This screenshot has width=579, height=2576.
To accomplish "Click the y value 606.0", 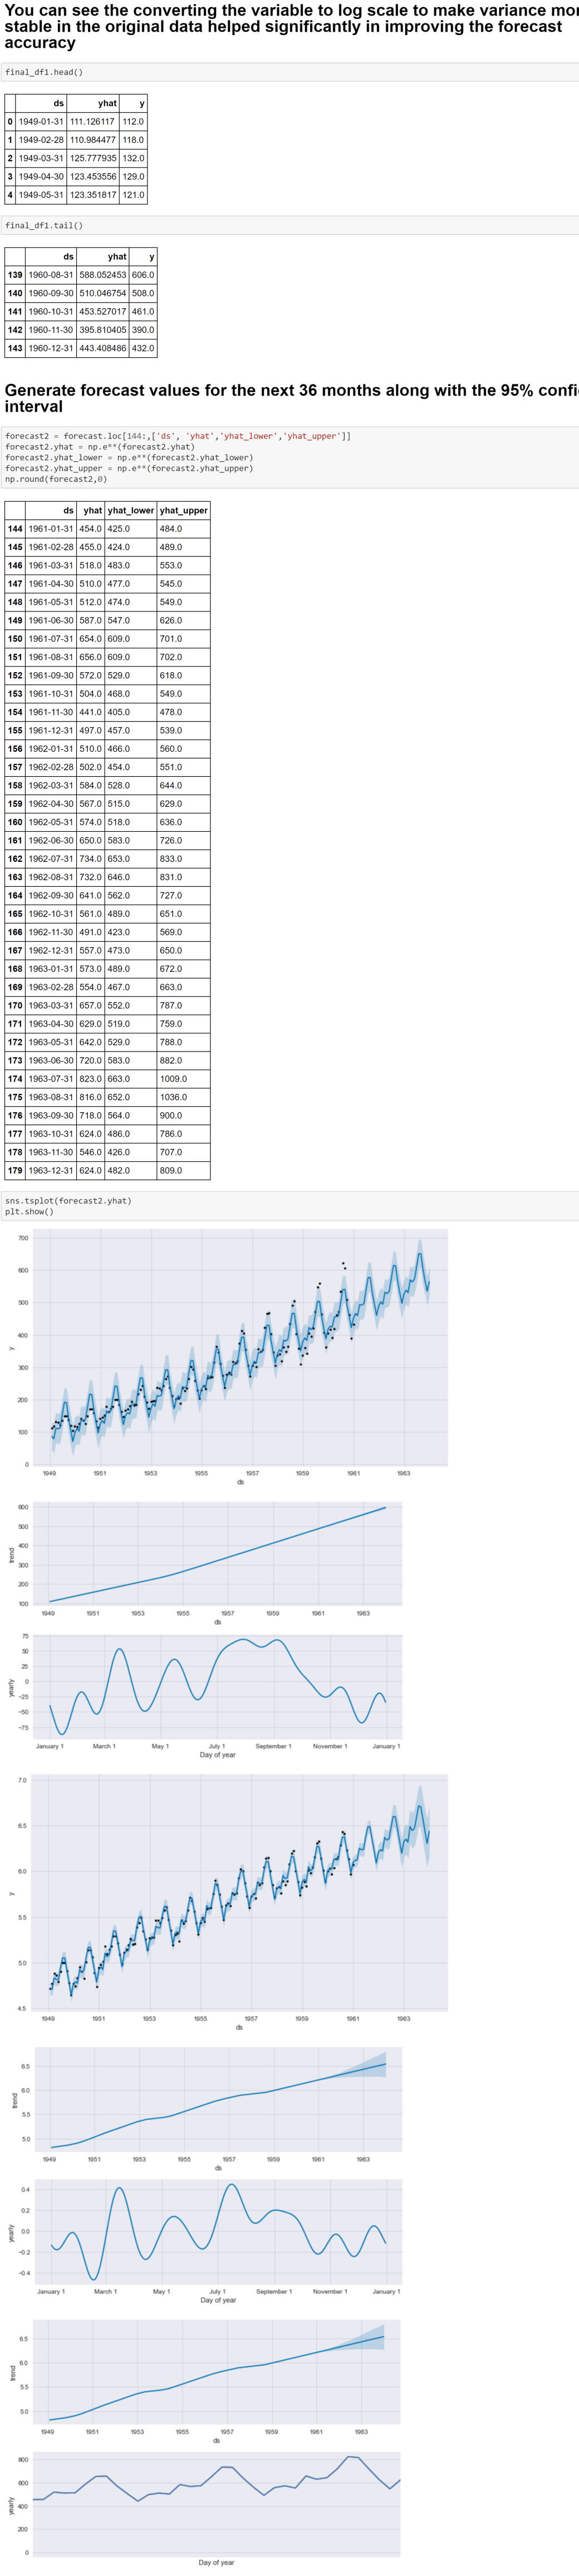I will [x=143, y=275].
